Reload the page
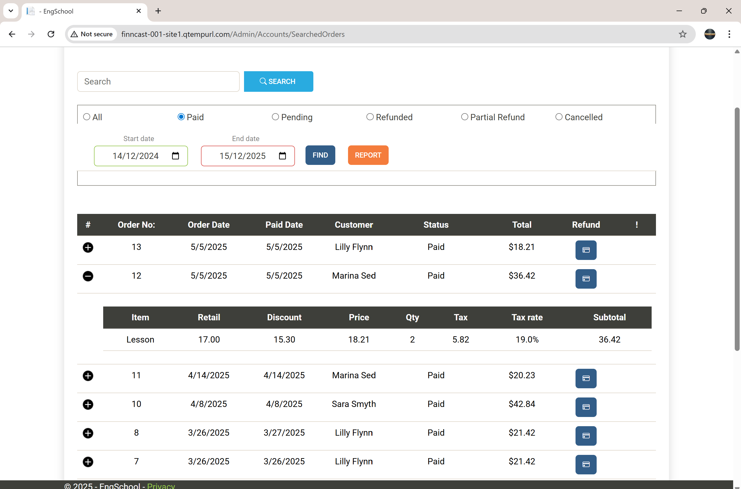 [51, 34]
